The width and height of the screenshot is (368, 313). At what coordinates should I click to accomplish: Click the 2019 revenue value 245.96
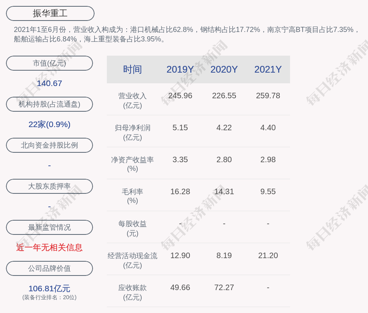tap(180, 96)
